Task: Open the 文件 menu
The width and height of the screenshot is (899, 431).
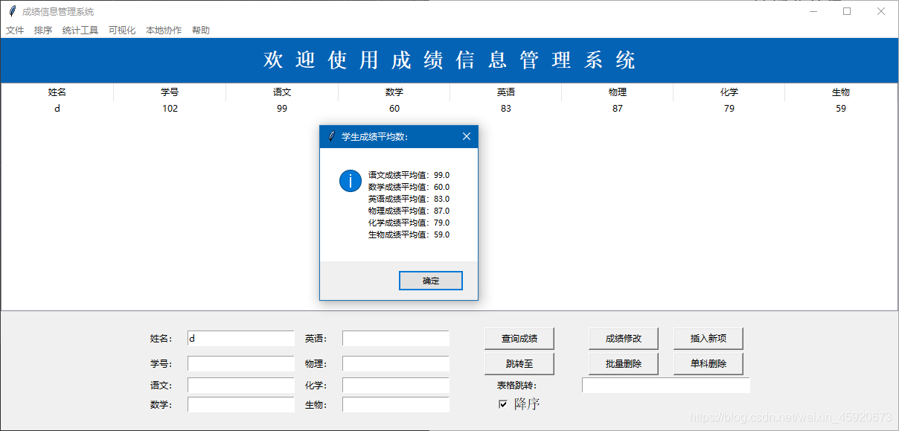Action: (x=15, y=30)
